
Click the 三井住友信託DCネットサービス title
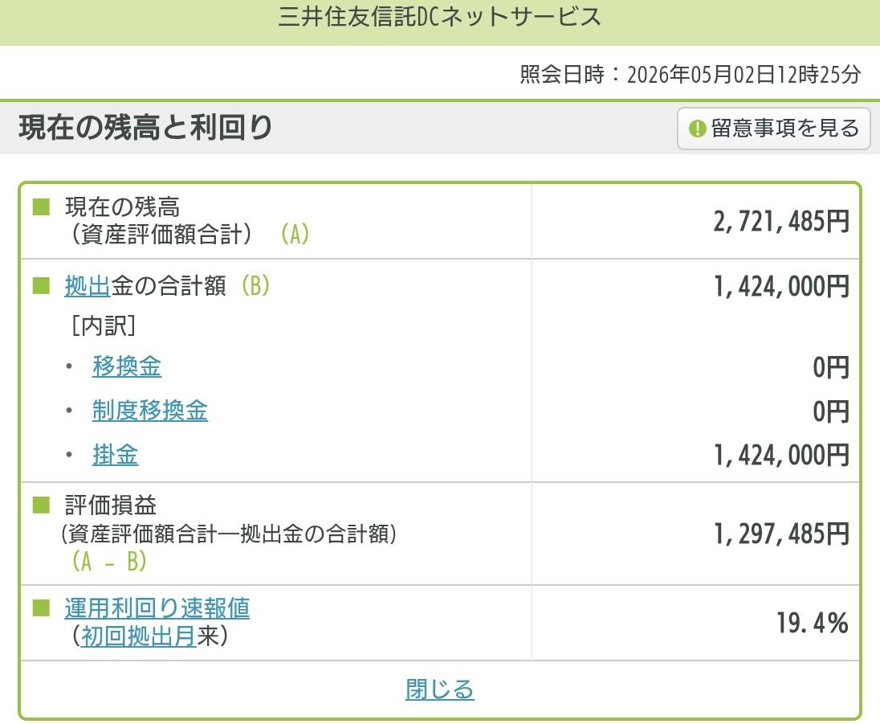[x=440, y=17]
